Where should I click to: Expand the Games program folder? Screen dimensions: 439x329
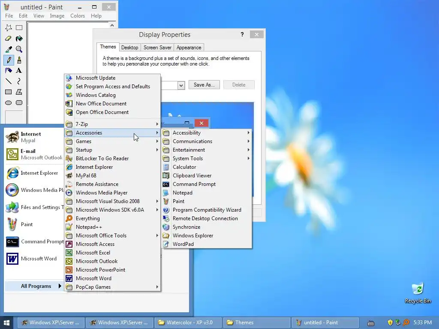click(113, 141)
